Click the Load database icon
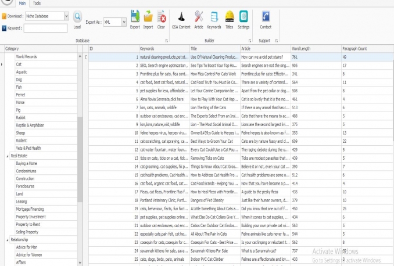 coord(77,17)
